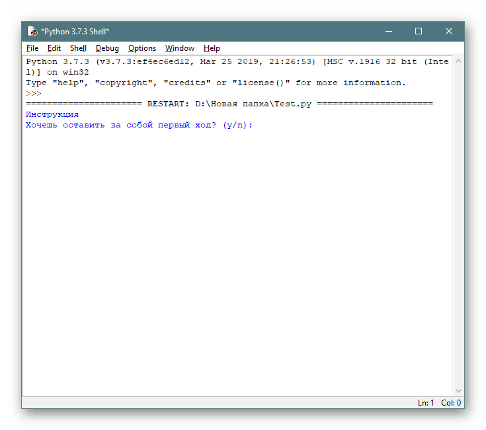Click the '*Python 3.7.3 Shell*' window title
This screenshot has height=430, width=486.
pyautogui.click(x=75, y=32)
